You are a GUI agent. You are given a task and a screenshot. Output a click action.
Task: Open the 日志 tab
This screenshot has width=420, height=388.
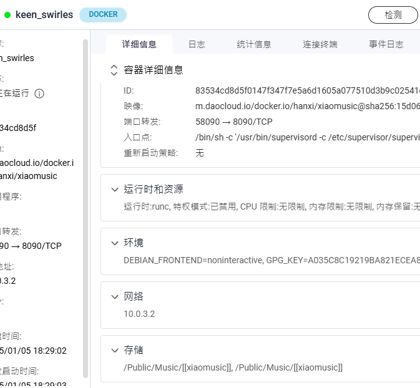pyautogui.click(x=197, y=44)
